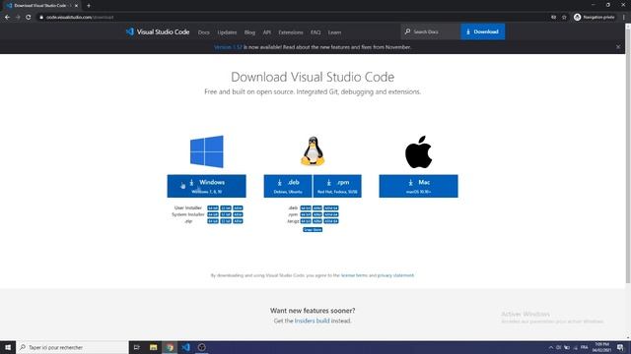
Task: Dismiss the version update banner
Action: (x=618, y=47)
